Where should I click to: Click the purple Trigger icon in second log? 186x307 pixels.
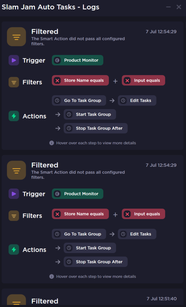pos(14,194)
